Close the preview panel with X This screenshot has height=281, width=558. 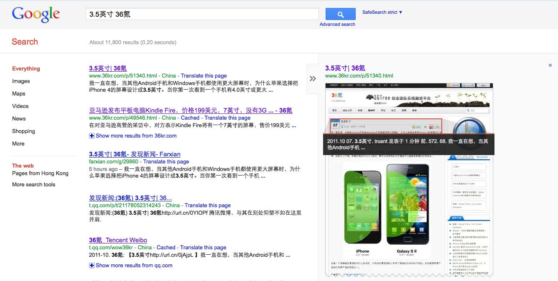click(550, 65)
